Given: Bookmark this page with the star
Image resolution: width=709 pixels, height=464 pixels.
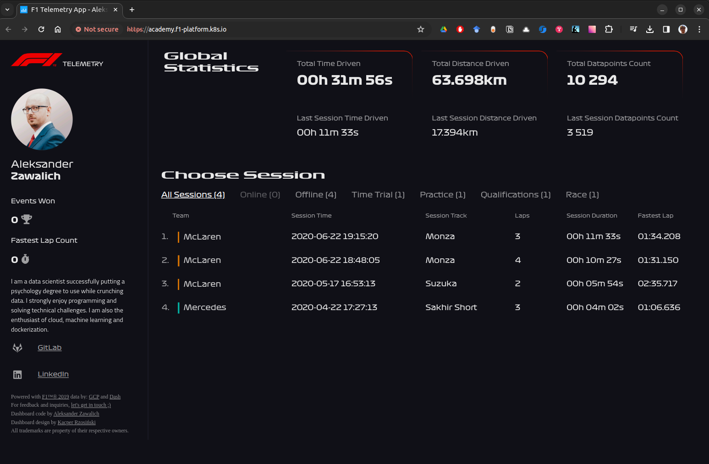Looking at the screenshot, I should 421,29.
